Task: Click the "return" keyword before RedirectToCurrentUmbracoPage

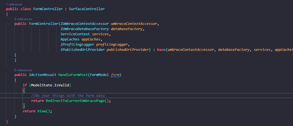Action: (x=37, y=101)
